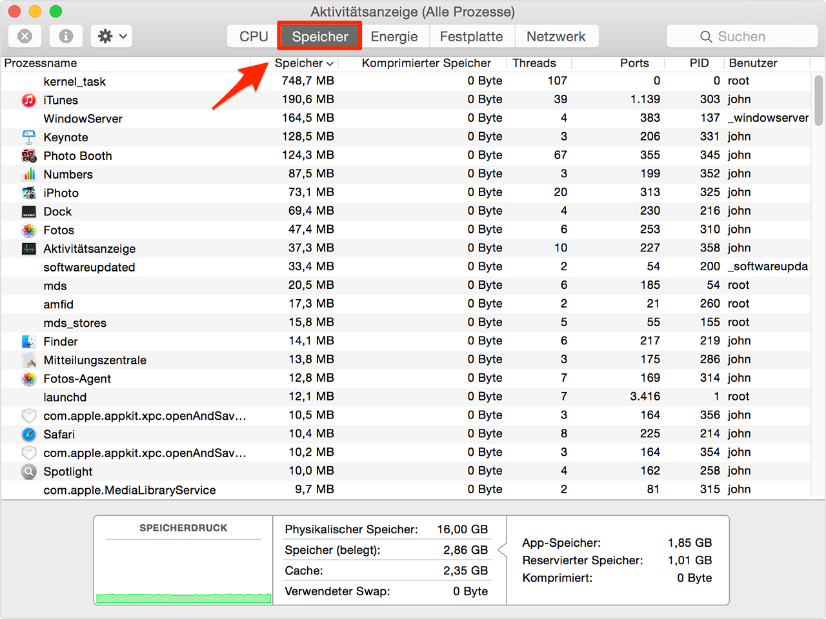This screenshot has height=619, width=826.
Task: Open the gear actions dropdown menu
Action: pyautogui.click(x=112, y=36)
